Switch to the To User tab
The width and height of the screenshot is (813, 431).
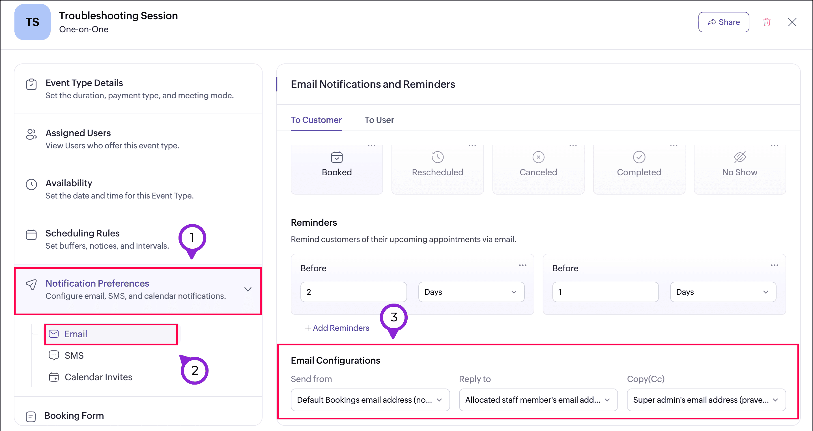379,120
